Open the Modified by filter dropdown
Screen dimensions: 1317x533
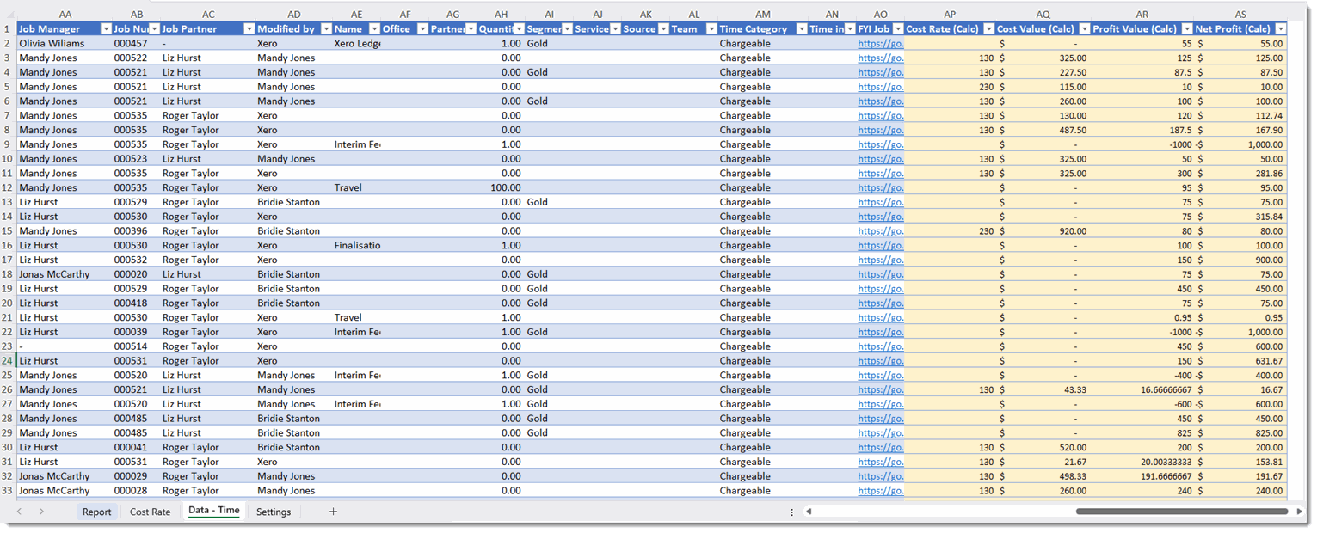[325, 29]
